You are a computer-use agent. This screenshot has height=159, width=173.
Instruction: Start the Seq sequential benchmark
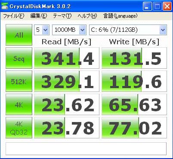pos(19,58)
